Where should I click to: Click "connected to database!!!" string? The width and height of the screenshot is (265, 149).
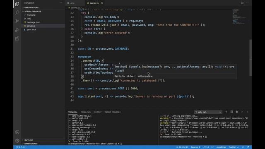pyautogui.click(x=140, y=81)
